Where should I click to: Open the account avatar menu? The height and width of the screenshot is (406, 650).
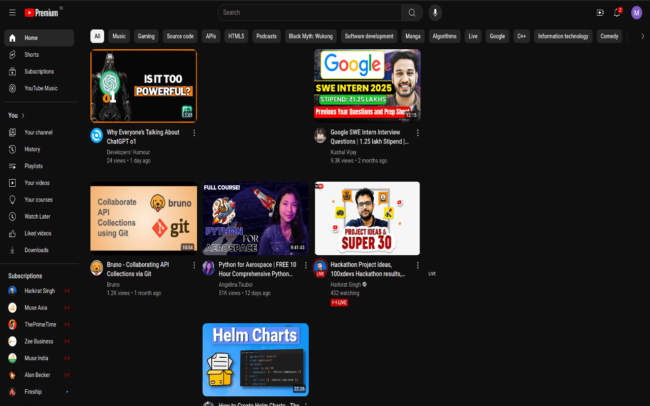(637, 13)
